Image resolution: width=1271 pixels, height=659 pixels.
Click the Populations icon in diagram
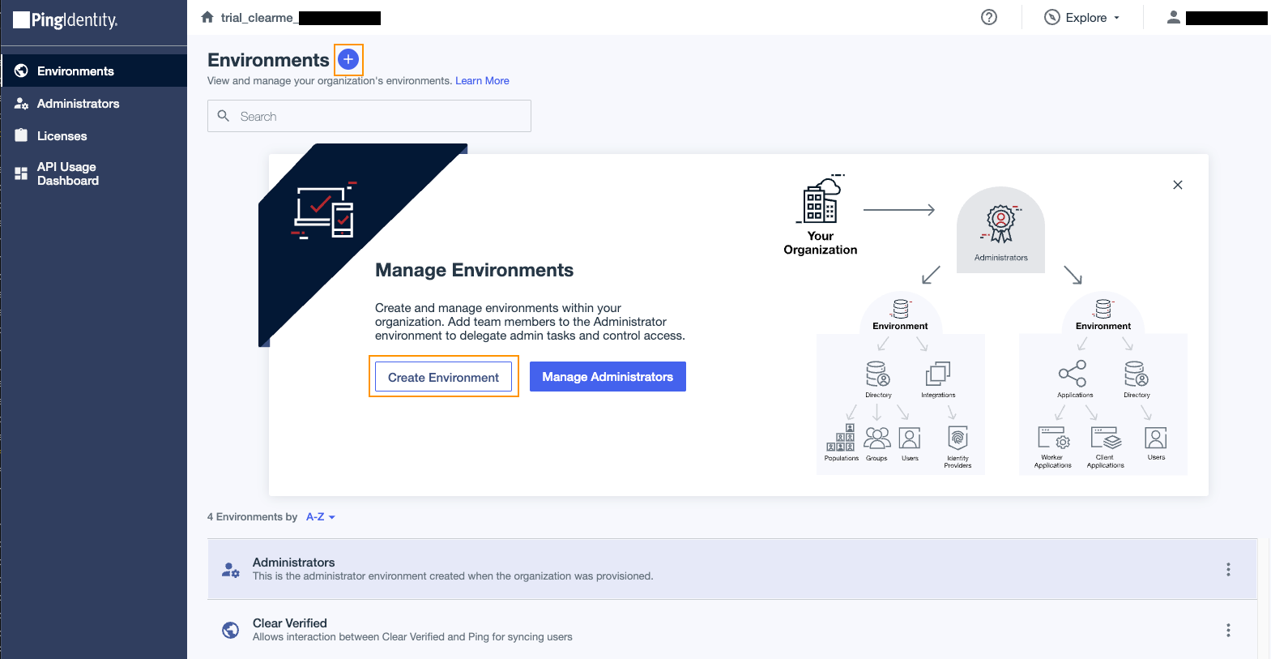(x=841, y=438)
